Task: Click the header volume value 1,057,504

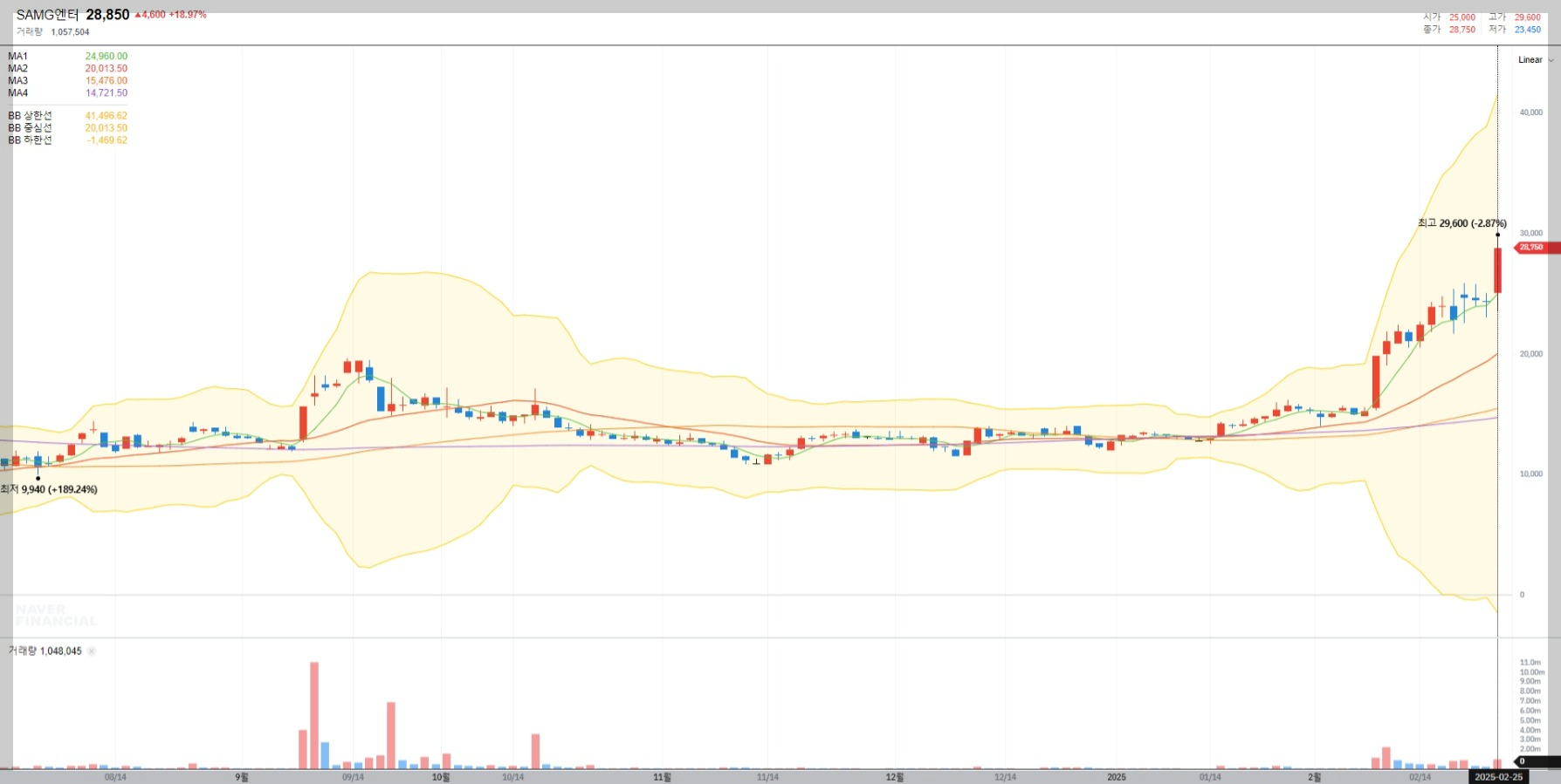Action: [70, 32]
